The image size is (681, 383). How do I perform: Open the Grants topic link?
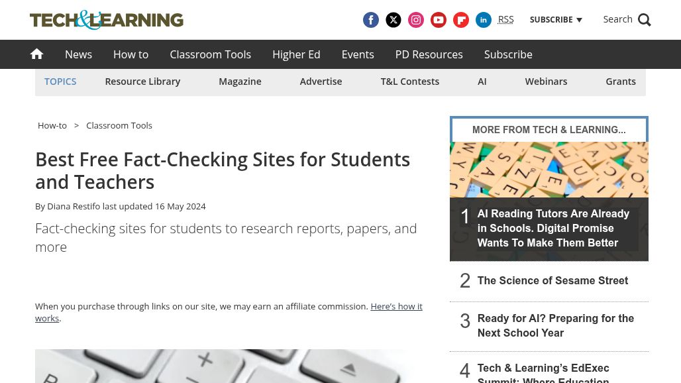(621, 82)
